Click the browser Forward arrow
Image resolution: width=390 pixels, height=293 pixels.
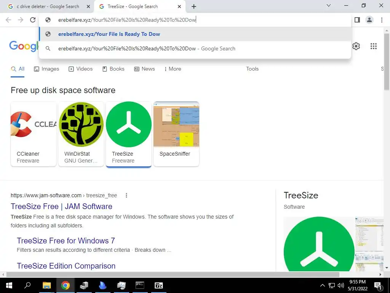click(x=21, y=20)
